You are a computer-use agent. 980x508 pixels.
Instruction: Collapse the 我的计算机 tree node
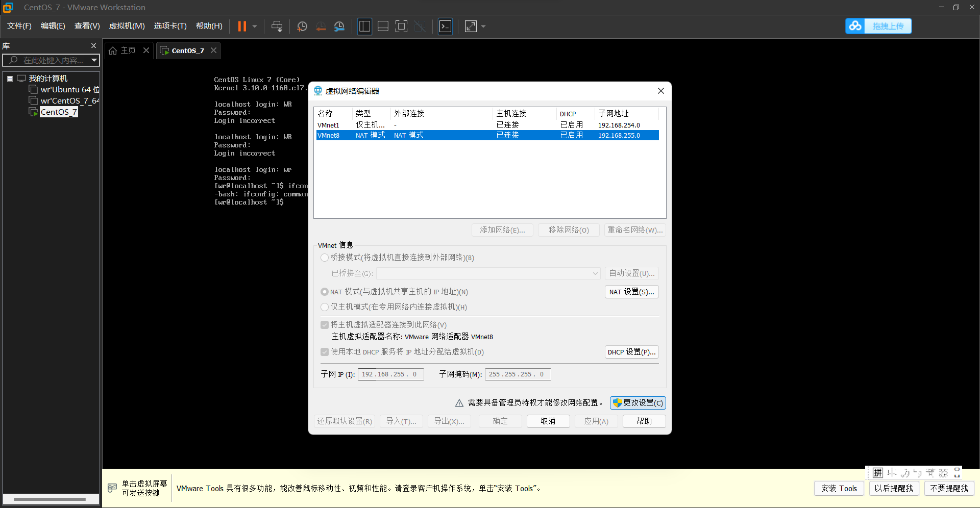pyautogui.click(x=10, y=79)
